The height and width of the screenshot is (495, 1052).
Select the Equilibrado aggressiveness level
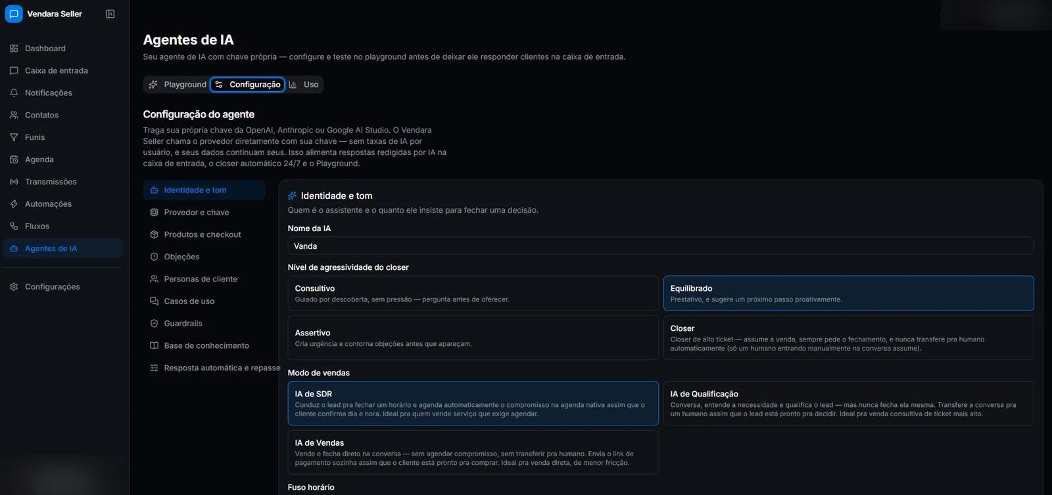point(848,293)
